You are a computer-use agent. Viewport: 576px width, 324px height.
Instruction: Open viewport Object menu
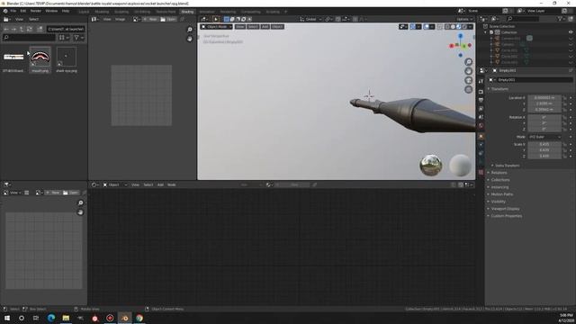(x=277, y=27)
